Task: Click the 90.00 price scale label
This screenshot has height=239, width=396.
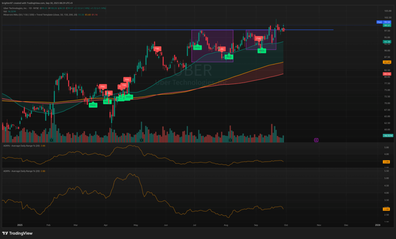Action: pyautogui.click(x=387, y=51)
